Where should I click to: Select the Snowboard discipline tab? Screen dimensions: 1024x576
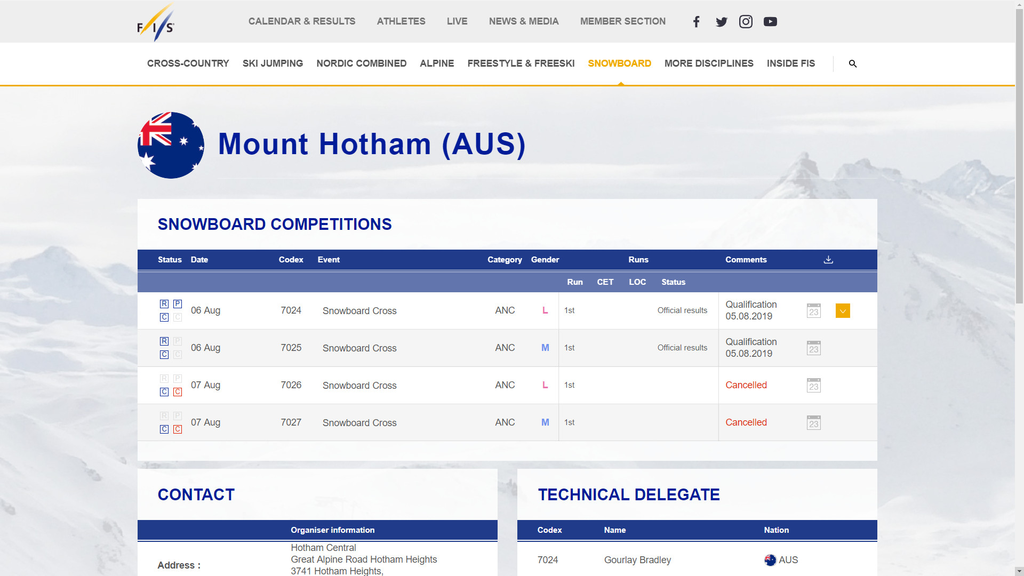click(619, 63)
